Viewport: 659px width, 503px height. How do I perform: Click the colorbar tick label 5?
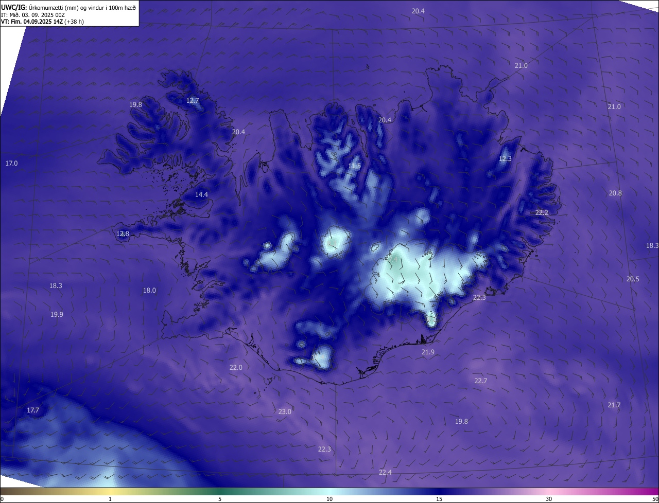click(x=220, y=499)
